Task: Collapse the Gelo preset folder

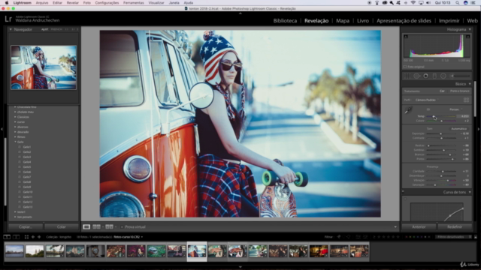Action: [x=15, y=142]
